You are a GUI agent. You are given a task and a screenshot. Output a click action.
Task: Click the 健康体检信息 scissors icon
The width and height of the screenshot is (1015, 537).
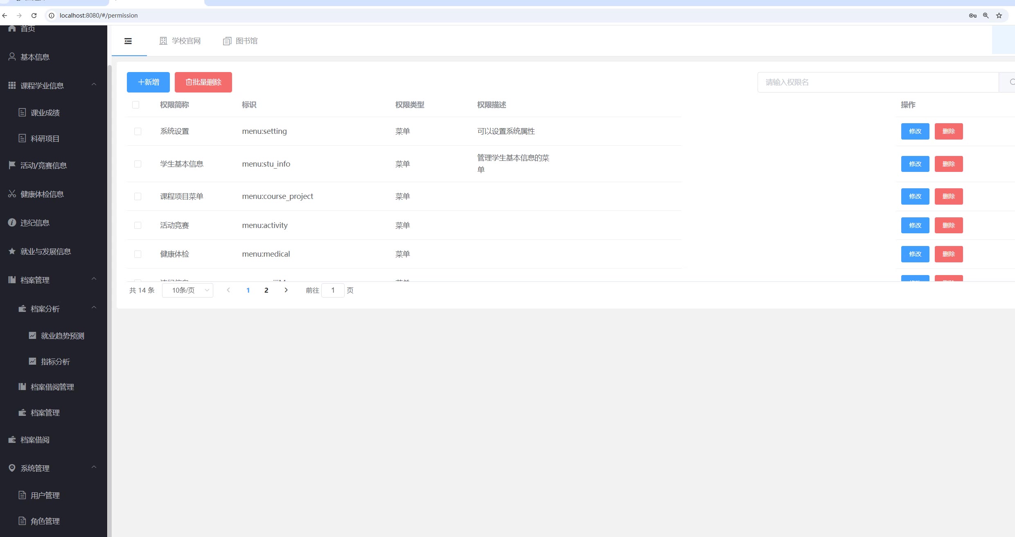[12, 194]
